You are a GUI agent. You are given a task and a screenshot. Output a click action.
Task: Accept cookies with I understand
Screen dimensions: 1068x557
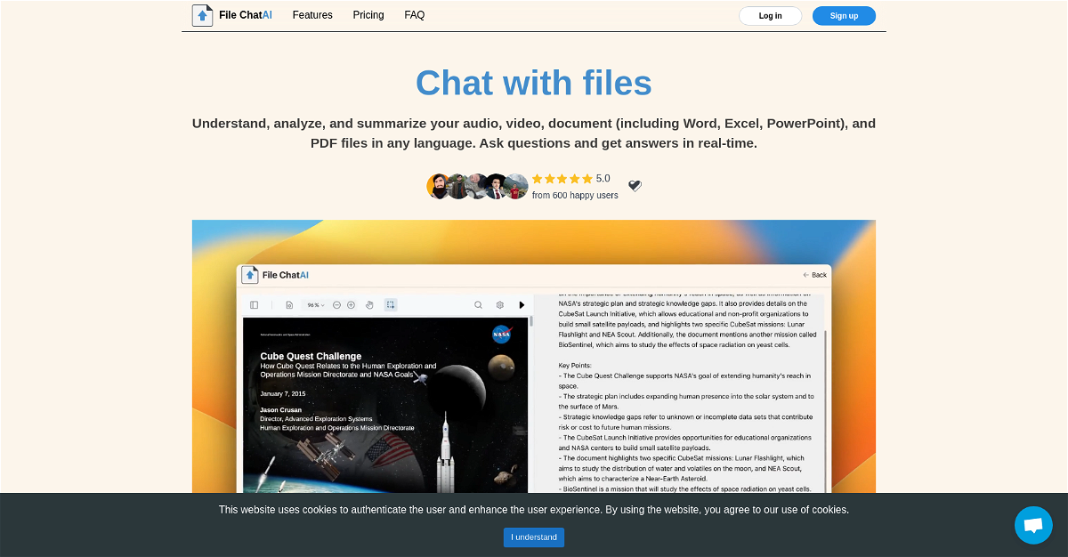point(534,537)
